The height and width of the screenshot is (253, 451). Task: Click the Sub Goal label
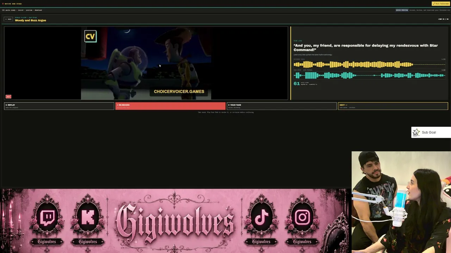click(x=429, y=132)
